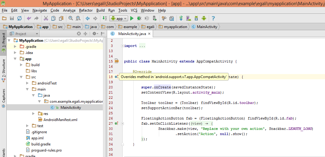Navigate Back with the blue left arrow
This screenshot has height=157, width=325.
(x=87, y=19)
